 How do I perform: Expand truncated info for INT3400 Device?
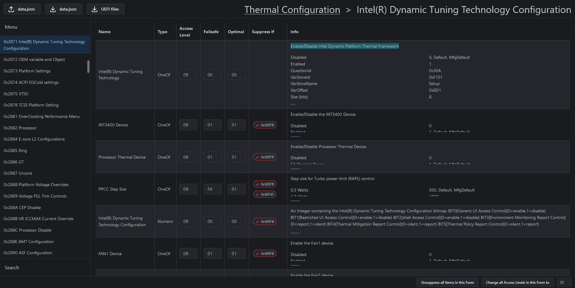(x=295, y=137)
